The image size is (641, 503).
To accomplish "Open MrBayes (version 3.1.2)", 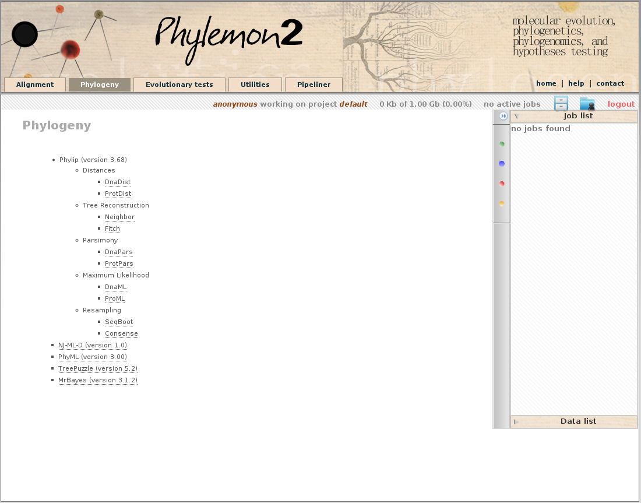I will (98, 381).
